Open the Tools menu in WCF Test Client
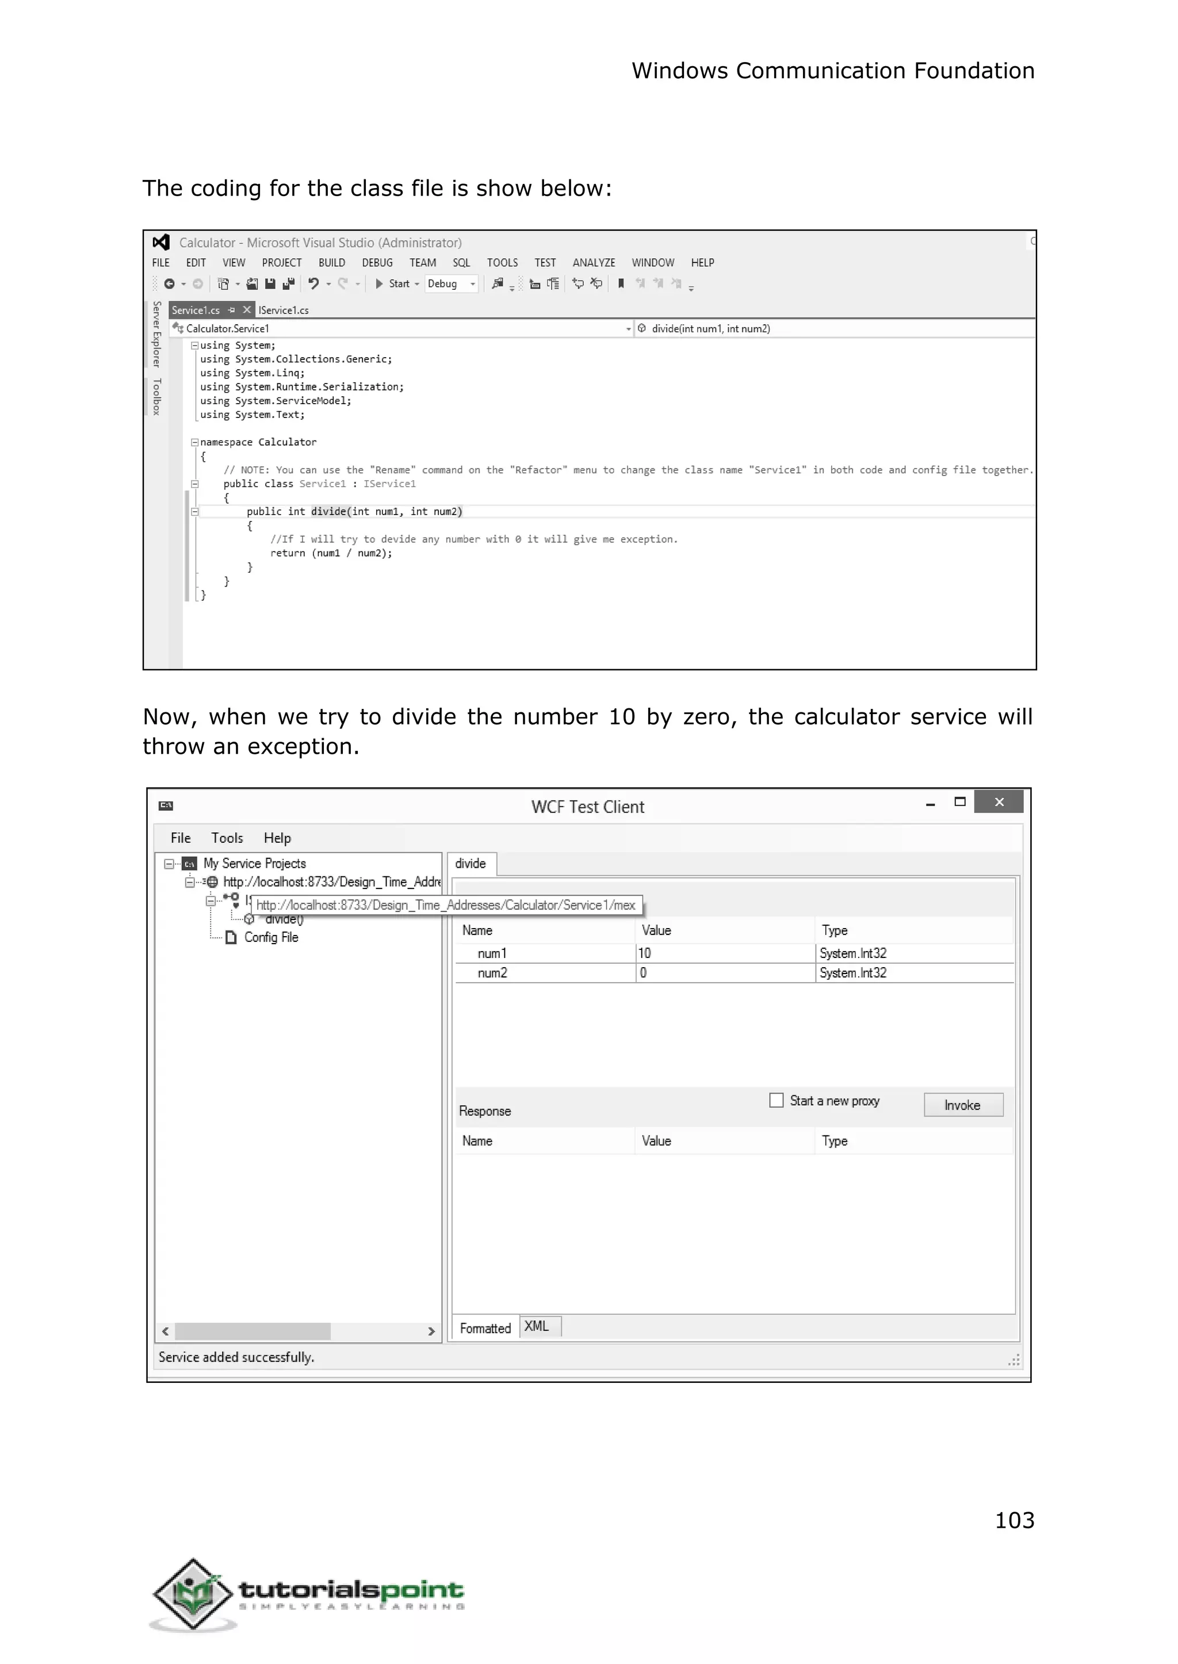 pyautogui.click(x=227, y=838)
